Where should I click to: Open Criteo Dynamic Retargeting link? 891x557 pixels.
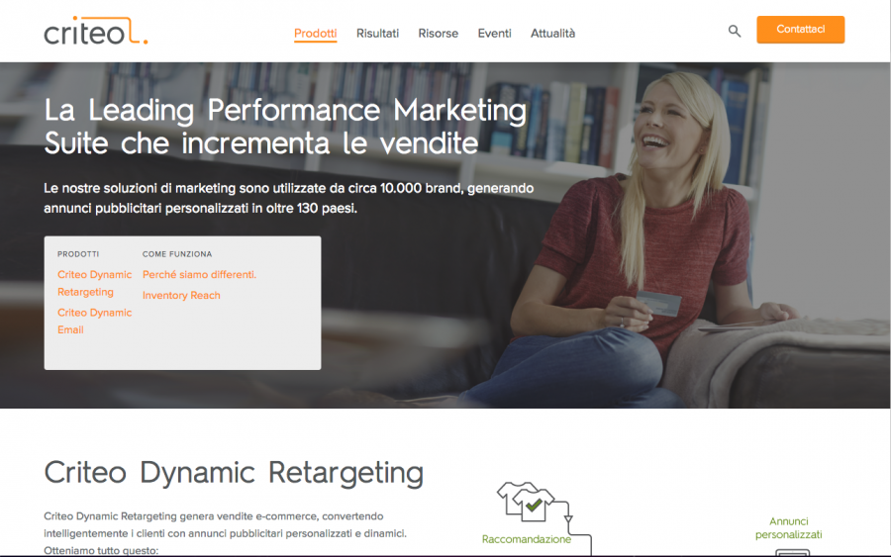pyautogui.click(x=94, y=283)
